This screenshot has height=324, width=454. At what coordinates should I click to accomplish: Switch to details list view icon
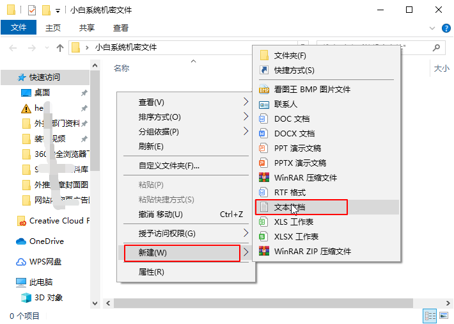(430, 316)
